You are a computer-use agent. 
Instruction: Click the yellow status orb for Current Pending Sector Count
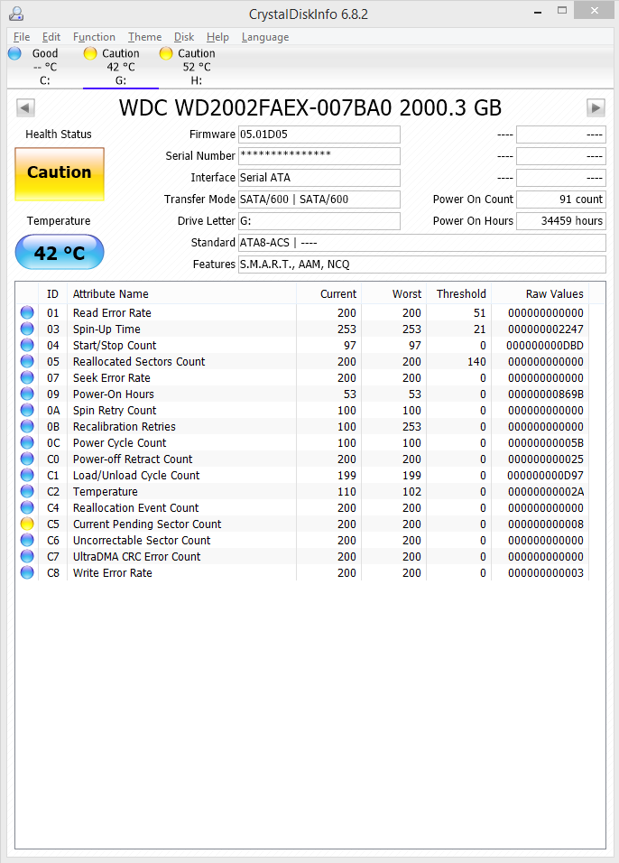[x=27, y=524]
